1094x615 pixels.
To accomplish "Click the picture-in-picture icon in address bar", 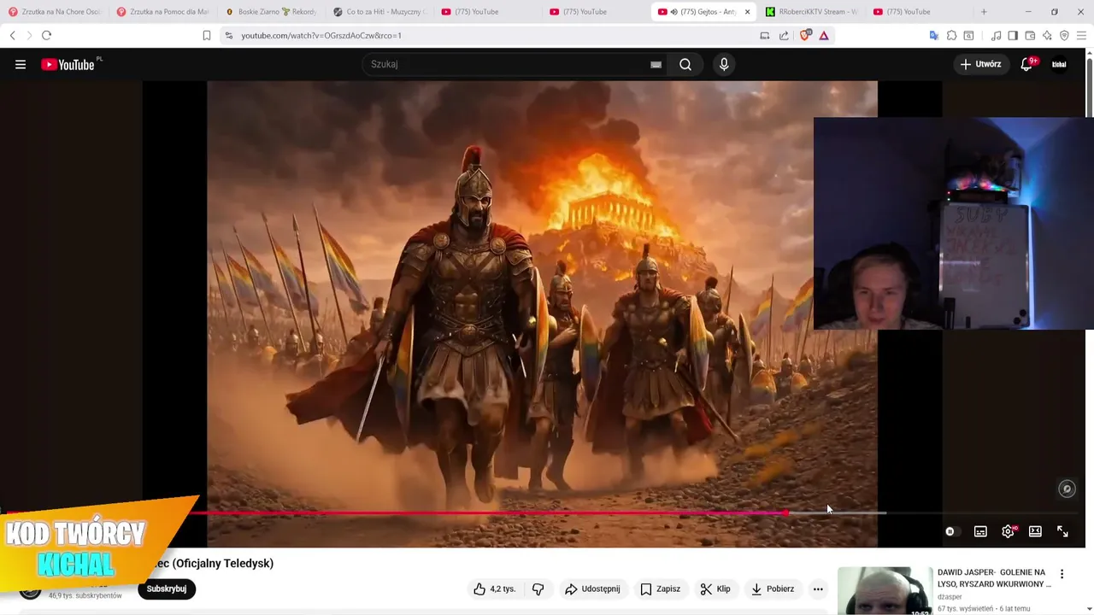I will [765, 35].
